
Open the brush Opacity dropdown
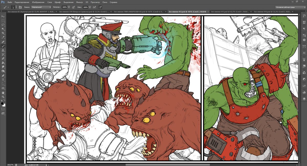[69, 7]
